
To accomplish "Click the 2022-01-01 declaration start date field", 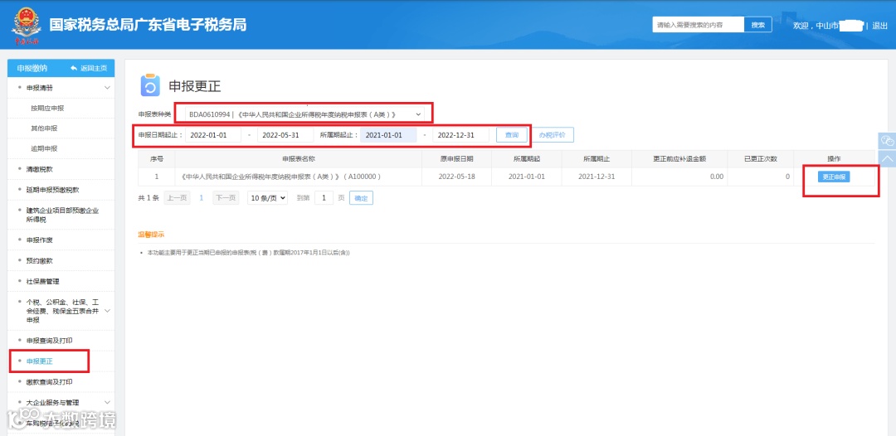I will (212, 134).
